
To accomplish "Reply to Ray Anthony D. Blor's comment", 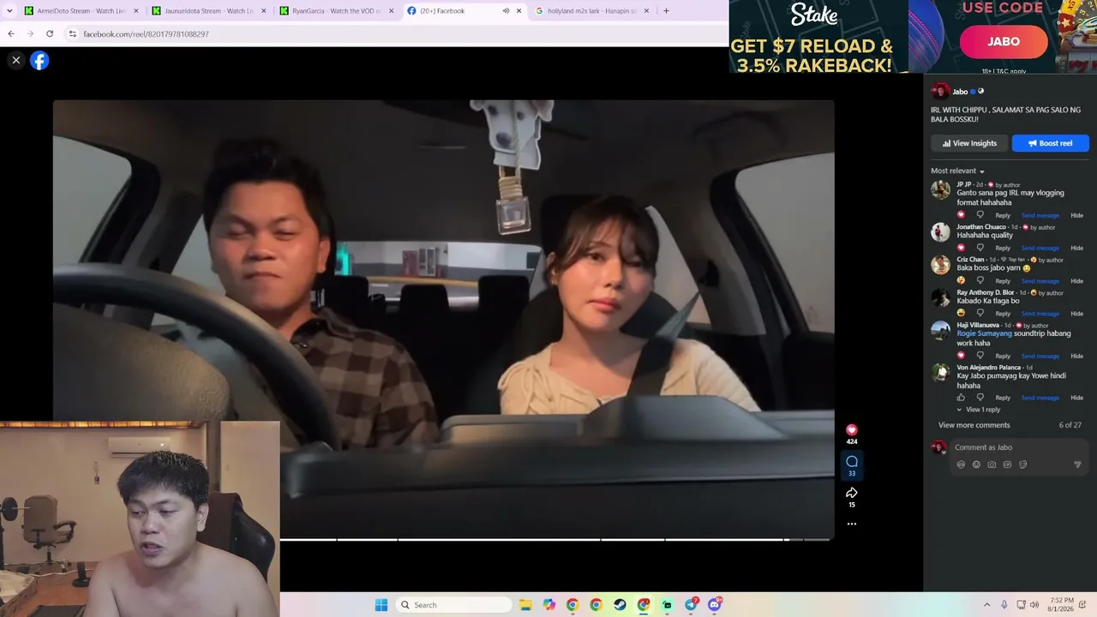I will (1003, 314).
